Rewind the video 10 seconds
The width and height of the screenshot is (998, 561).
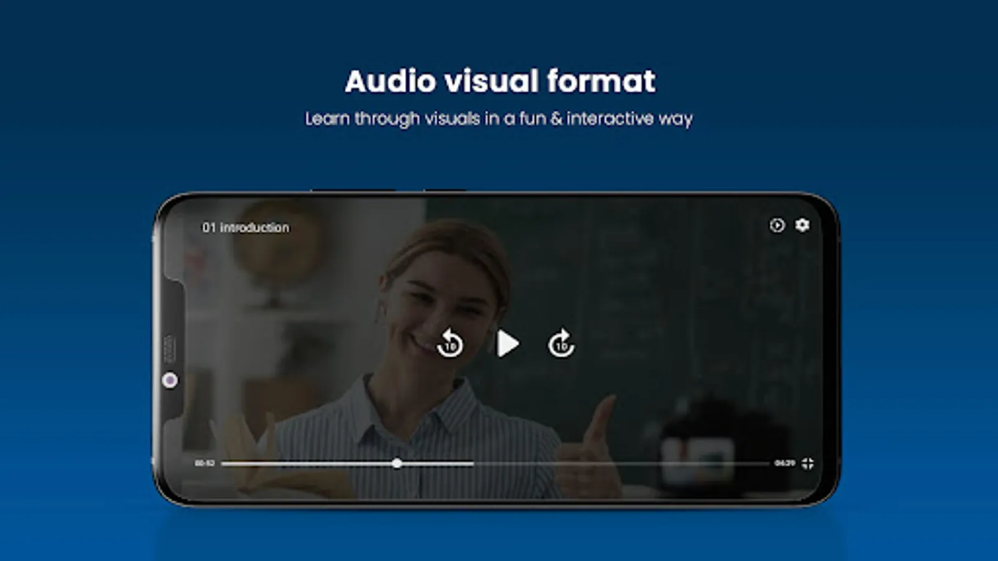click(x=450, y=343)
